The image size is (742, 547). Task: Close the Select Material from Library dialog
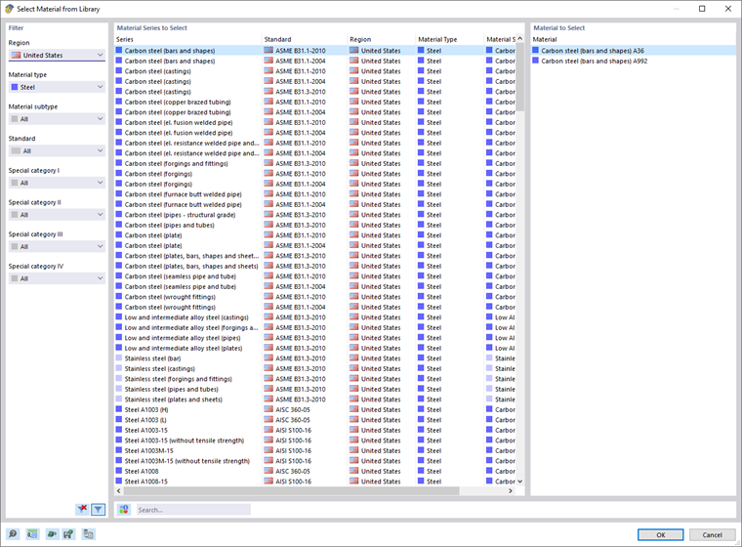click(x=728, y=9)
